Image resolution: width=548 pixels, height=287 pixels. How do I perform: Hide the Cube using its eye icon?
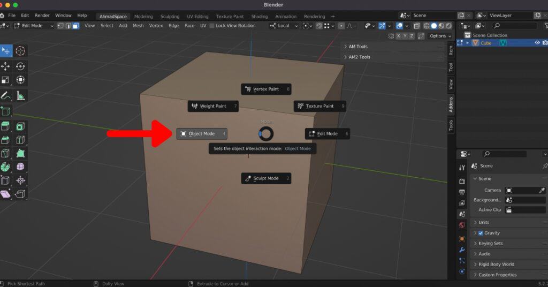[537, 43]
